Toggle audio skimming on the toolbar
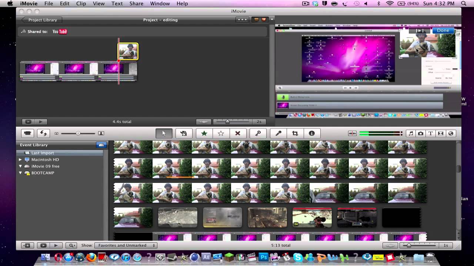 click(x=352, y=133)
